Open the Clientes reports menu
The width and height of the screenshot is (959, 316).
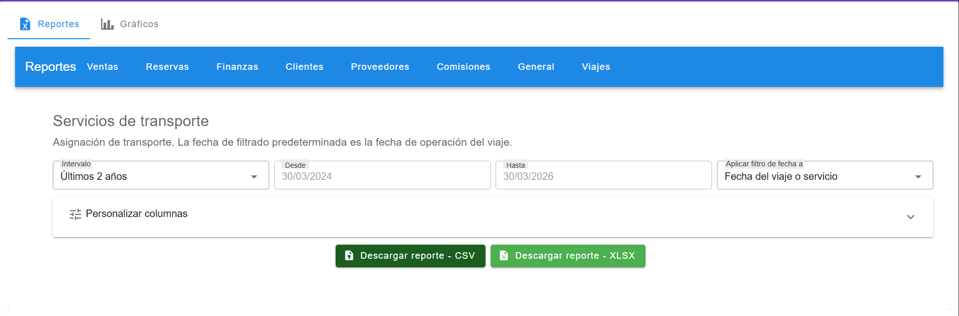click(x=304, y=67)
